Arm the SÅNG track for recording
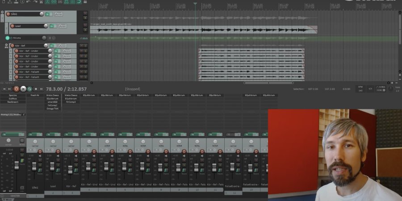This screenshot has width=402, height=201. click(8, 14)
